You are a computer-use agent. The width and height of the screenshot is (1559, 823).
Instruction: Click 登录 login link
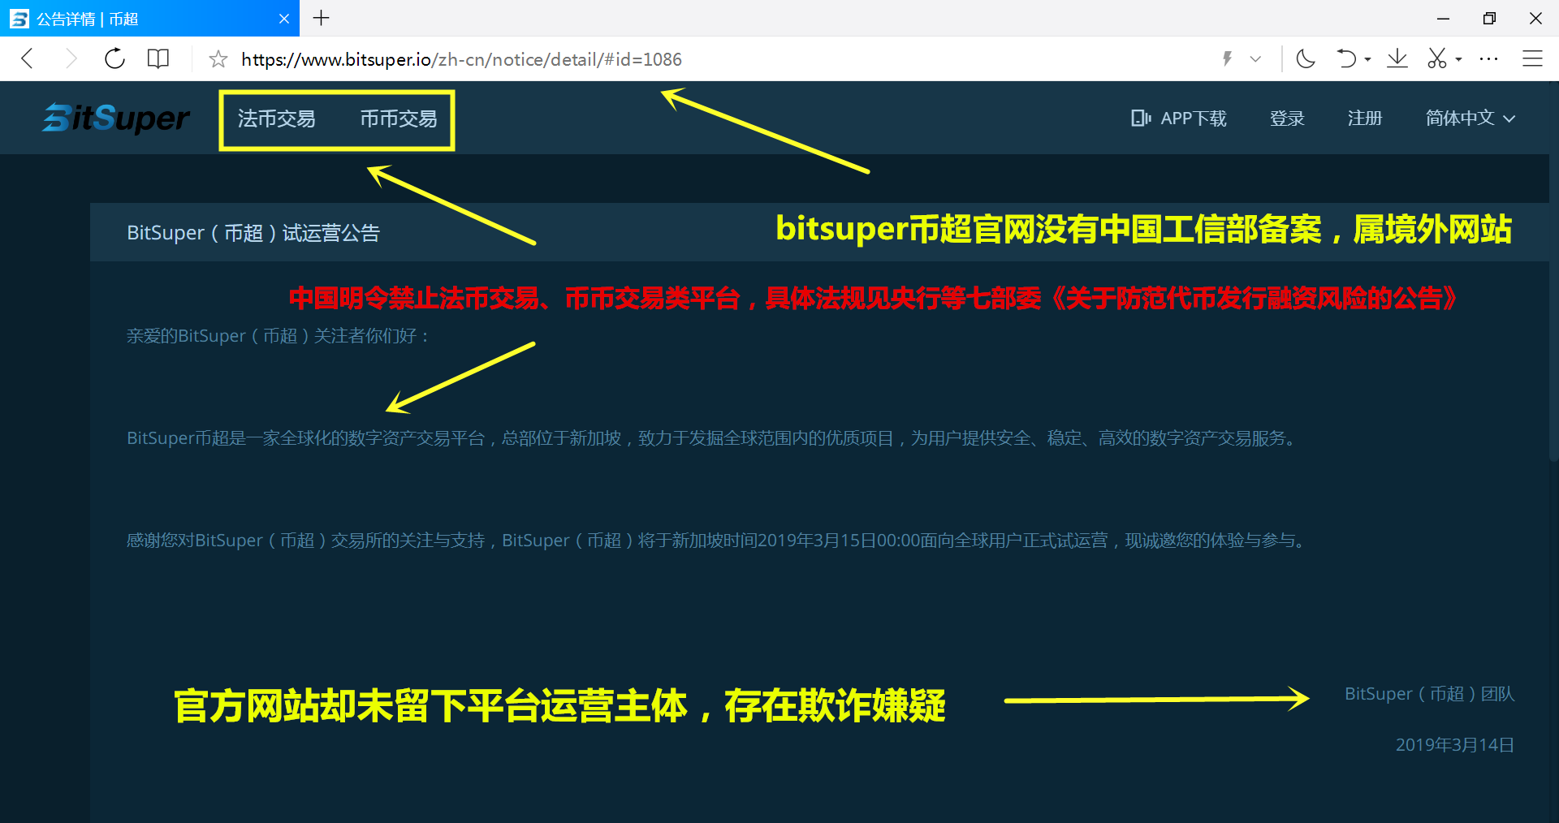click(1287, 118)
